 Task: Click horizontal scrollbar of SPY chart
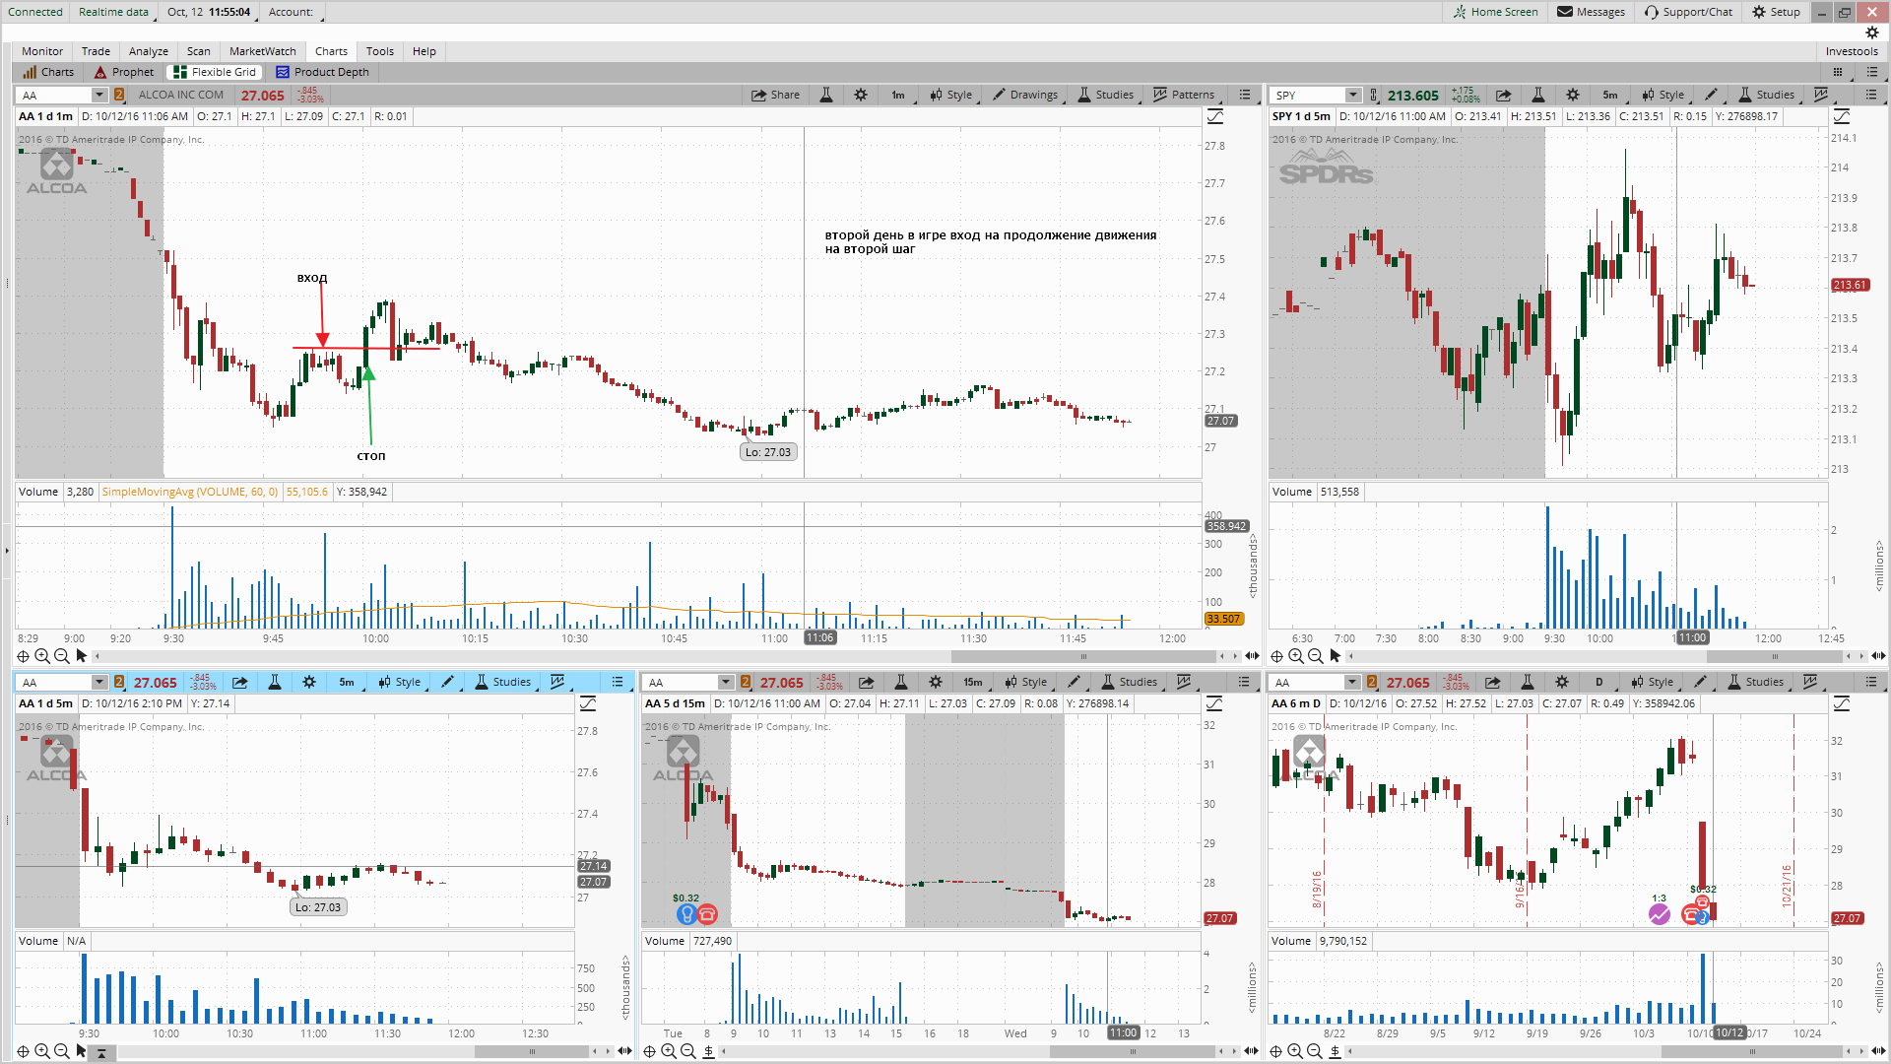(x=1773, y=656)
